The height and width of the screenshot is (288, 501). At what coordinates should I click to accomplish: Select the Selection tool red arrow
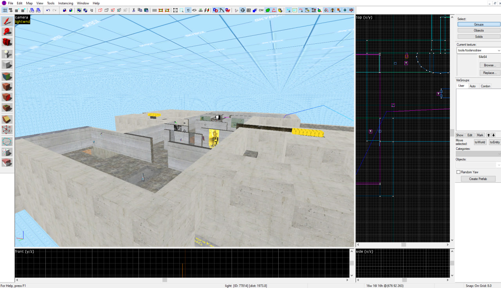(x=7, y=21)
